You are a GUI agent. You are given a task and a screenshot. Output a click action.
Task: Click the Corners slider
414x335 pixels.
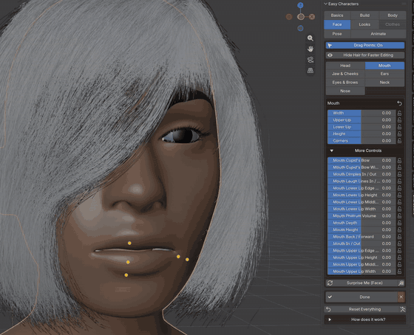362,141
